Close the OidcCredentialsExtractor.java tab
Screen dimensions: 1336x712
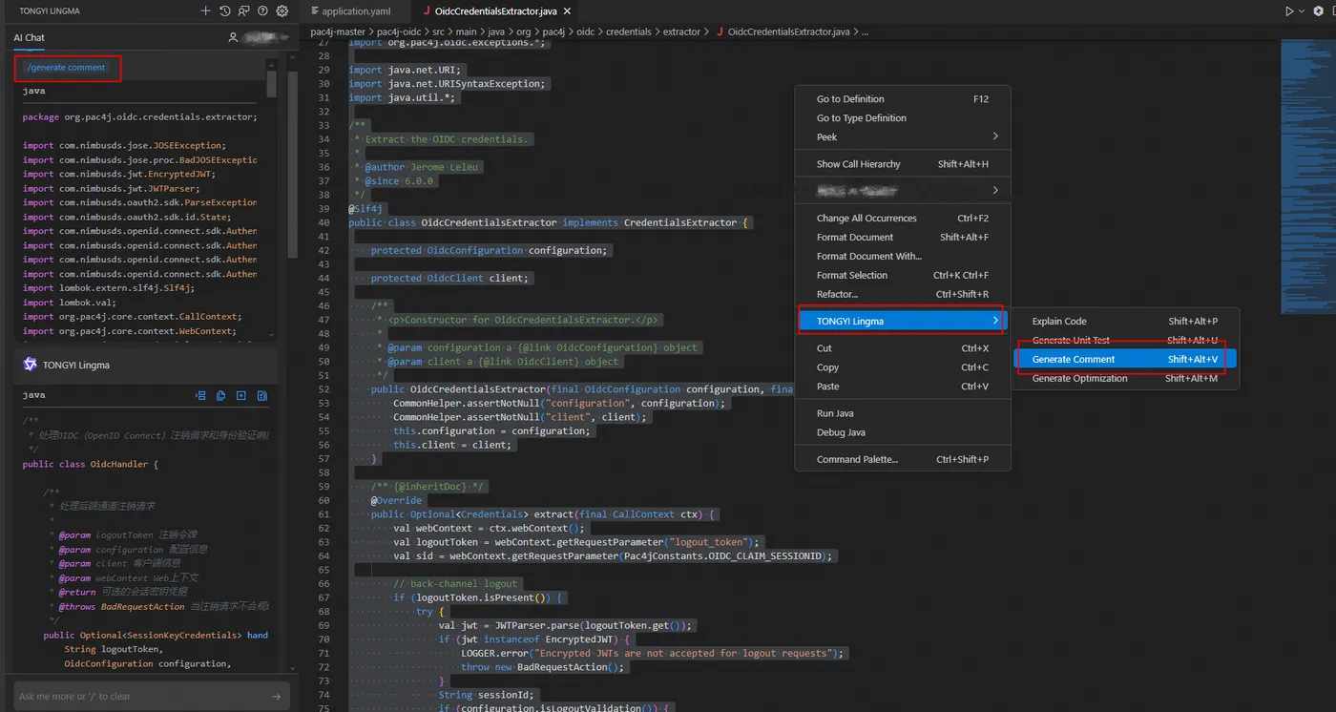click(x=568, y=11)
